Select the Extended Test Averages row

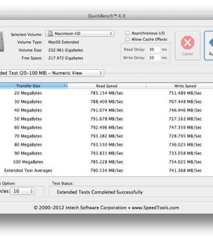(106, 170)
